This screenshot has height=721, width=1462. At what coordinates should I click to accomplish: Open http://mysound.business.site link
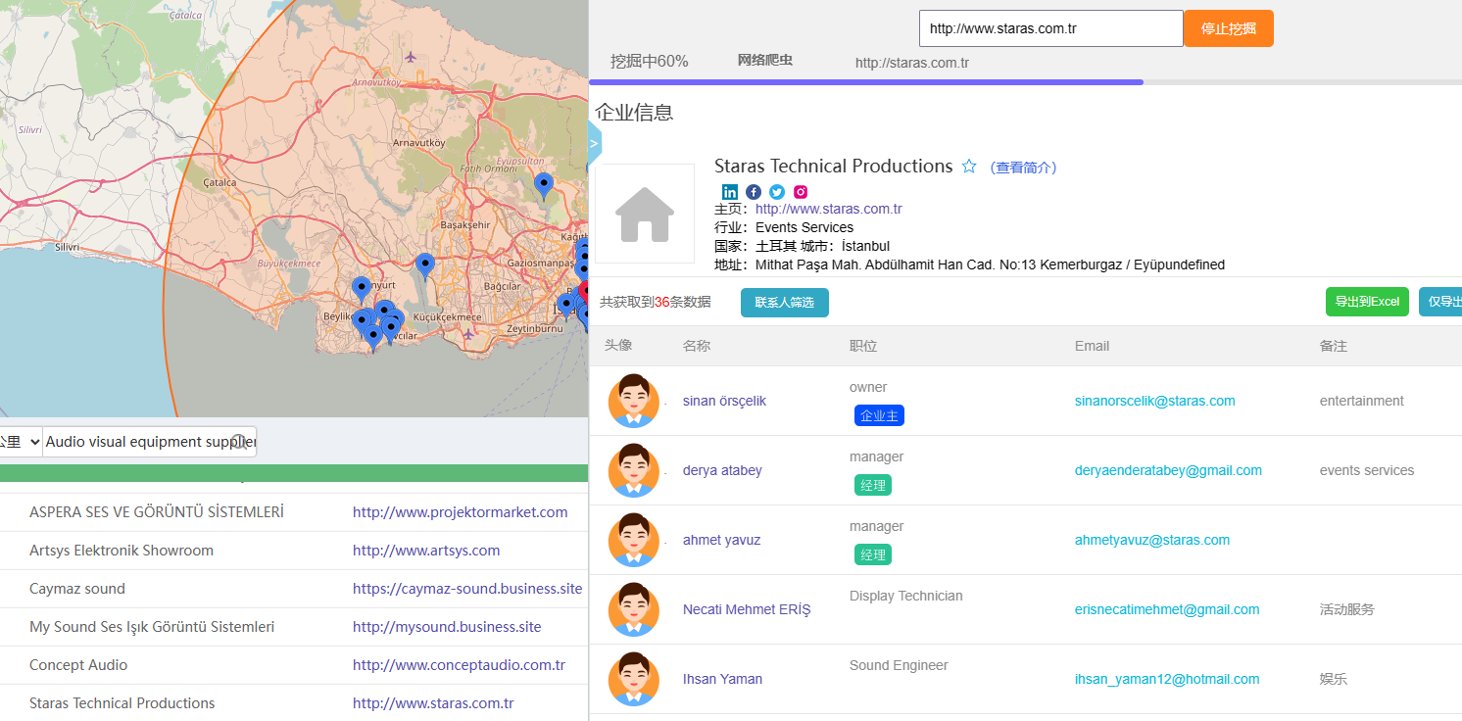(447, 627)
